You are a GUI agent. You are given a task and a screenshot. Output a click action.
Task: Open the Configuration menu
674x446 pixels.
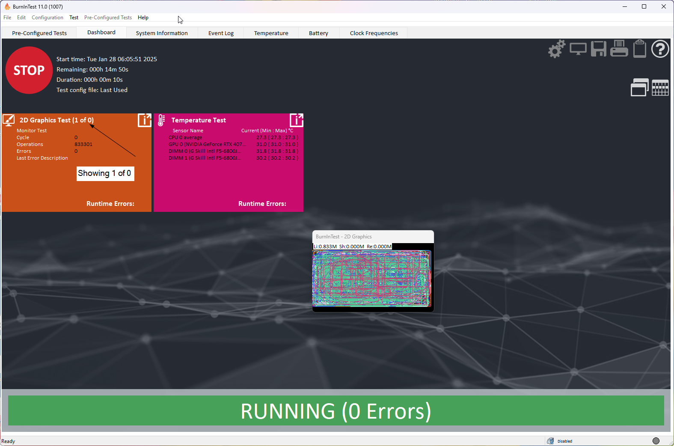pos(48,18)
